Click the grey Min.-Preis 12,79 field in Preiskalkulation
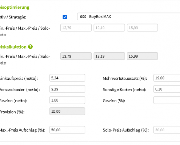This screenshot has height=145, width=180. 76,56
